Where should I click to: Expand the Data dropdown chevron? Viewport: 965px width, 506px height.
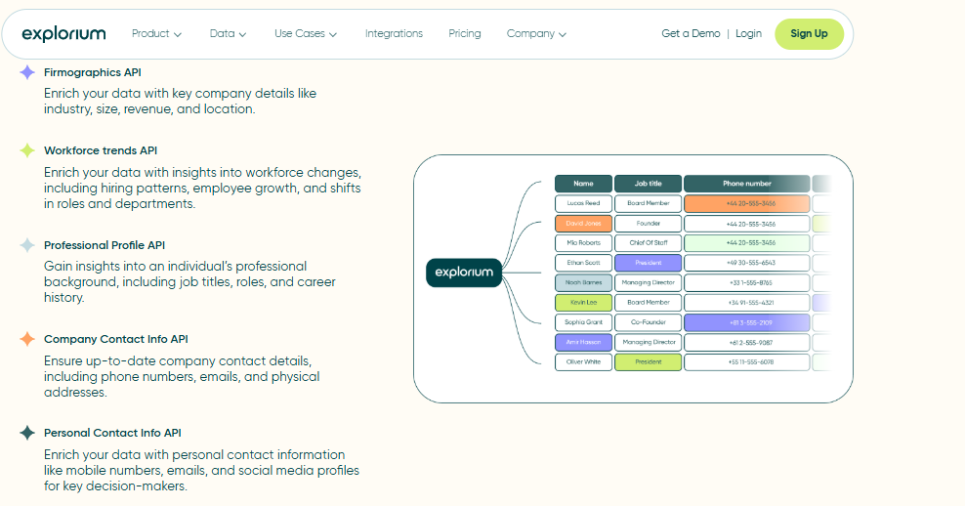pyautogui.click(x=242, y=34)
